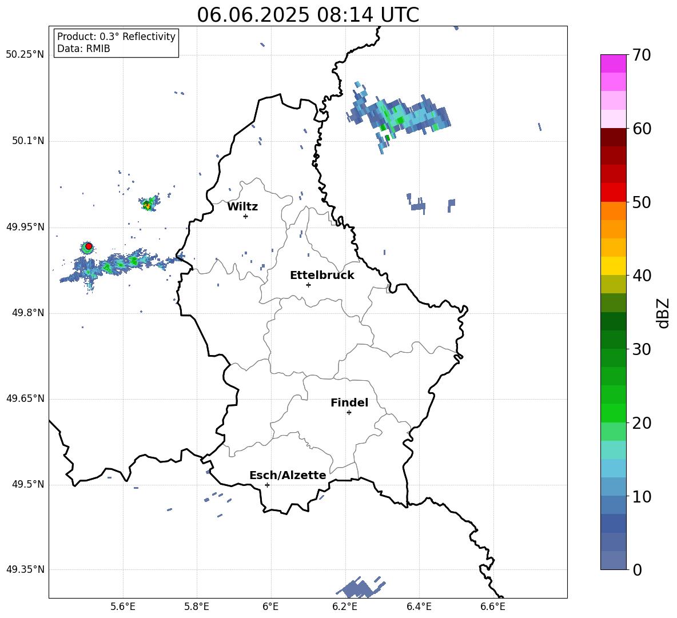This screenshot has width=677, height=618.
Task: Click the Ettelbruck city label
Action: (322, 276)
